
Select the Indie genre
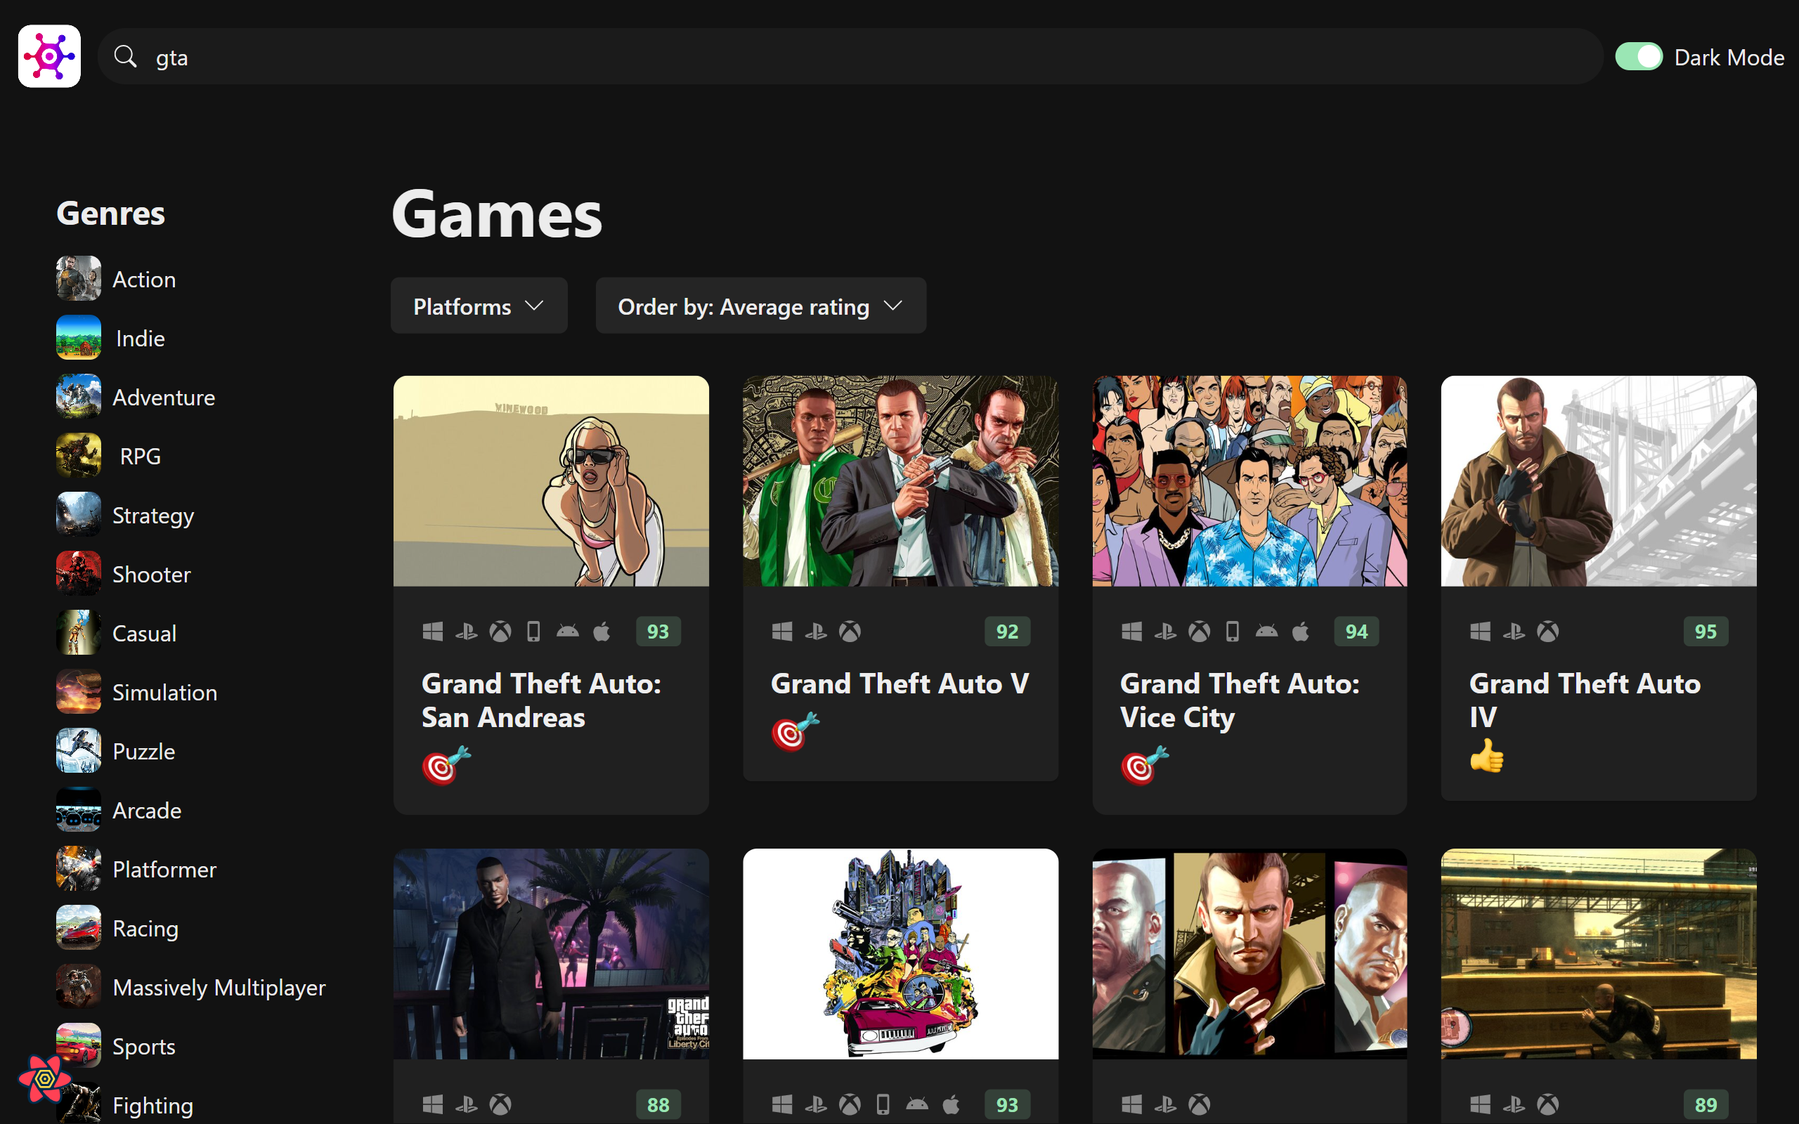pyautogui.click(x=140, y=338)
